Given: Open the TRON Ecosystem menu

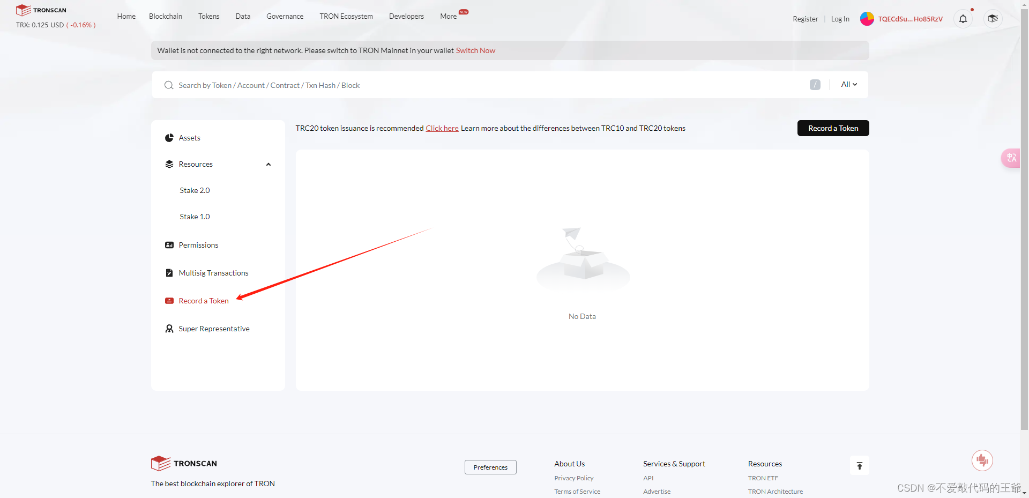Looking at the screenshot, I should pyautogui.click(x=346, y=16).
